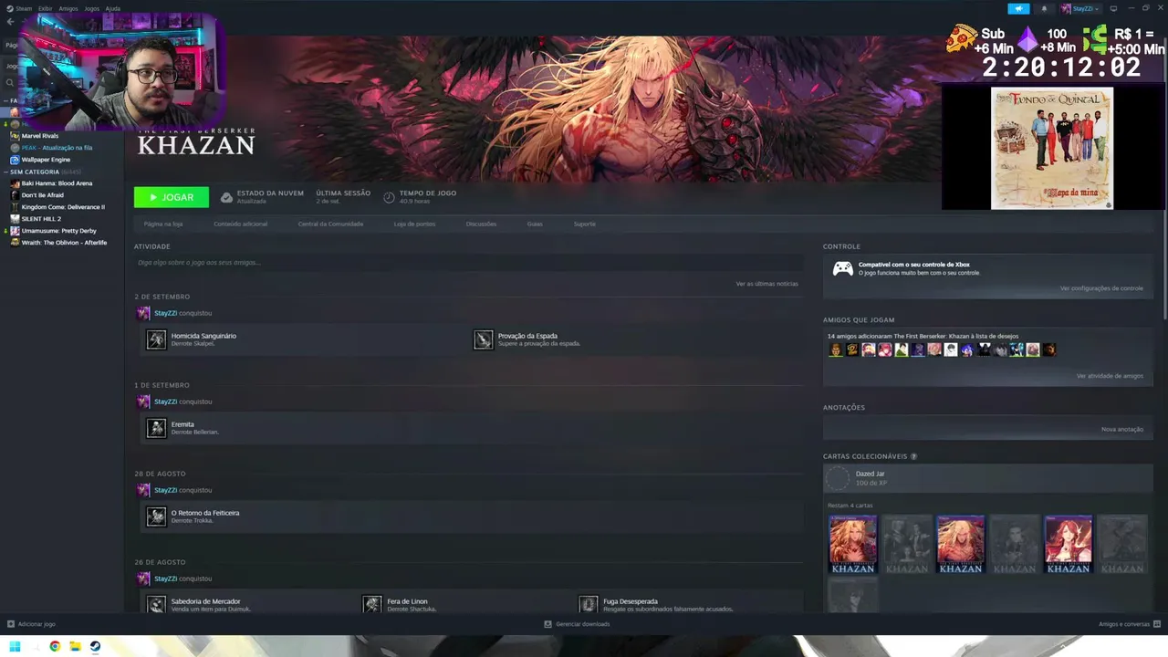This screenshot has height=657, width=1168.
Task: Open Discussões tab
Action: pyautogui.click(x=481, y=224)
